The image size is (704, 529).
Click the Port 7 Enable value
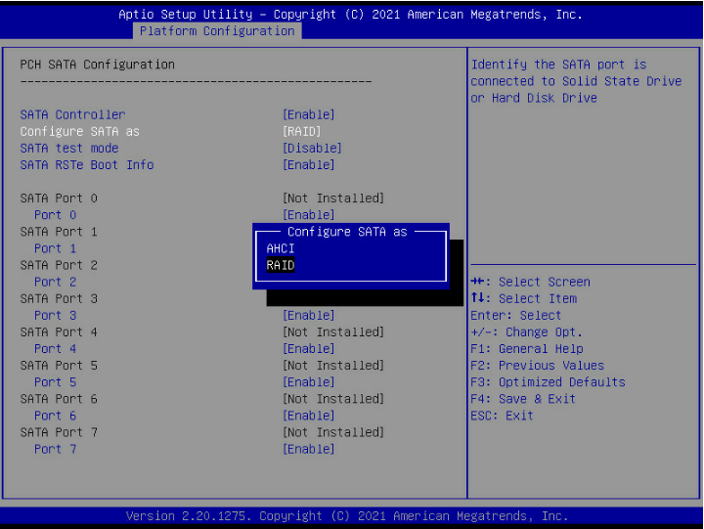tap(308, 449)
